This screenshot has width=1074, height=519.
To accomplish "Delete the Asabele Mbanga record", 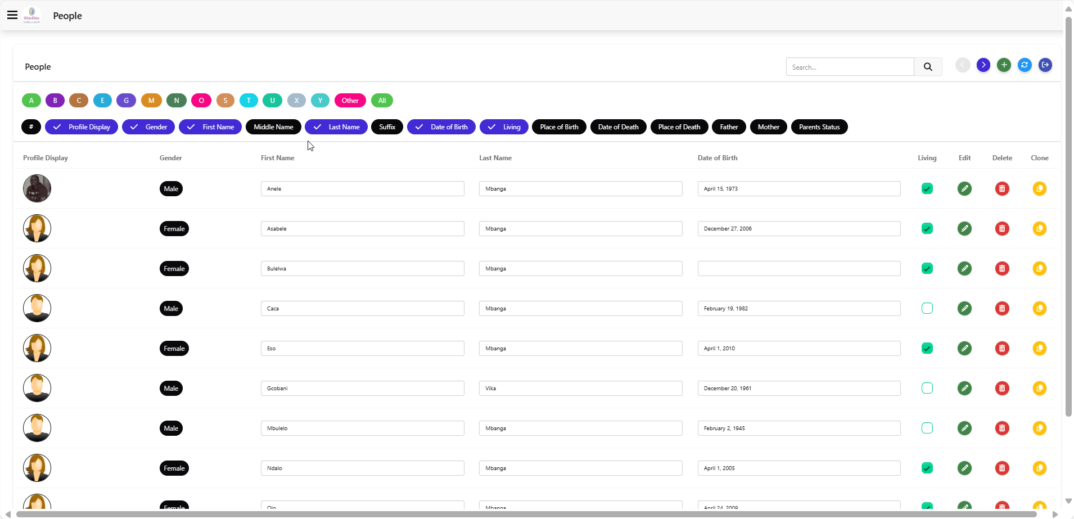I will point(1002,228).
